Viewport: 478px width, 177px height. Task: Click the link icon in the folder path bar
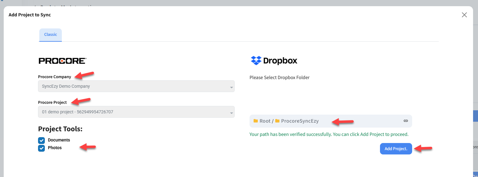point(406,121)
